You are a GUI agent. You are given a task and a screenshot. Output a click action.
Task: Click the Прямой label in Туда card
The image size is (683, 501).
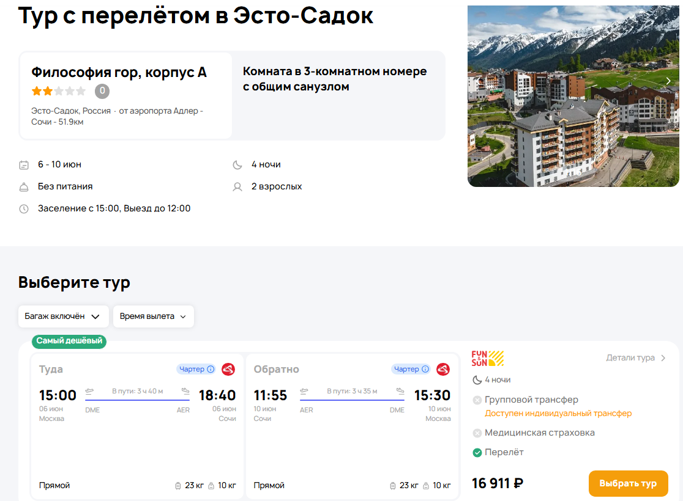(54, 485)
